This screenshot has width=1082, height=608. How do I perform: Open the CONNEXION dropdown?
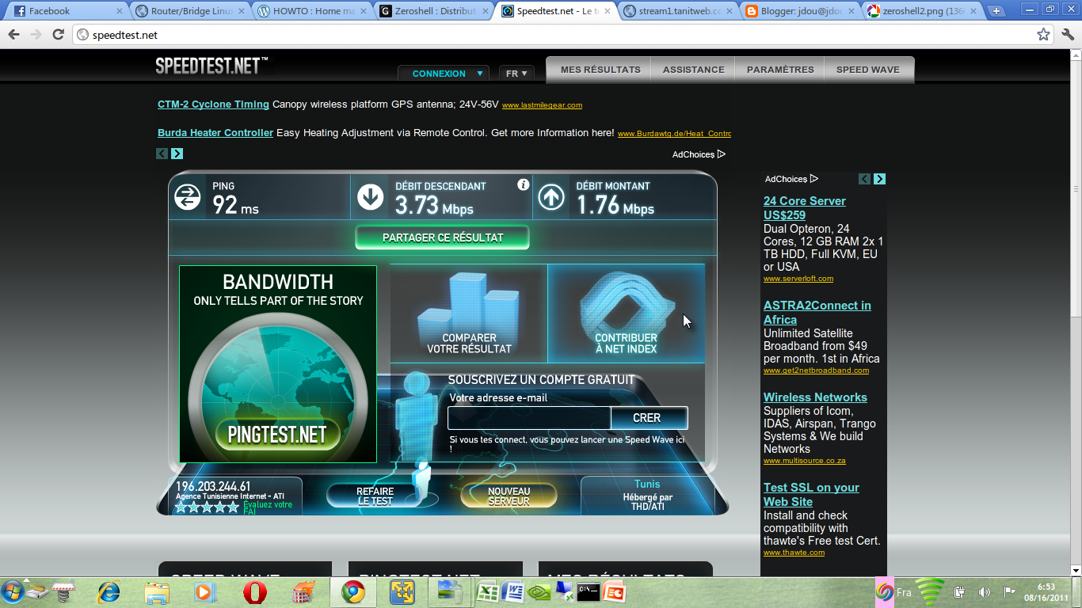[x=444, y=74]
